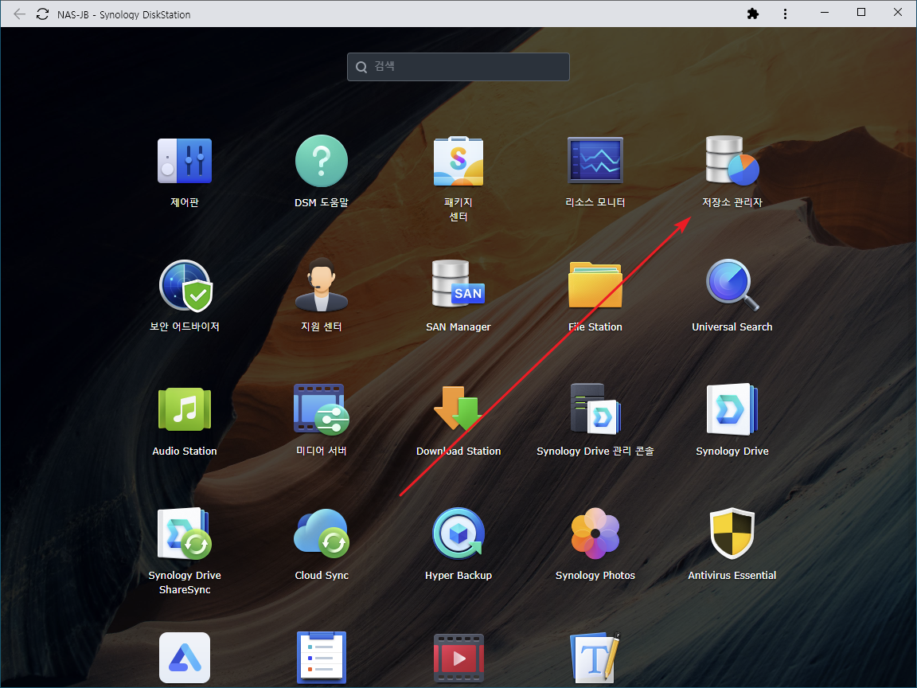Launch the Synology Drive app
This screenshot has height=688, width=917.
(732, 409)
